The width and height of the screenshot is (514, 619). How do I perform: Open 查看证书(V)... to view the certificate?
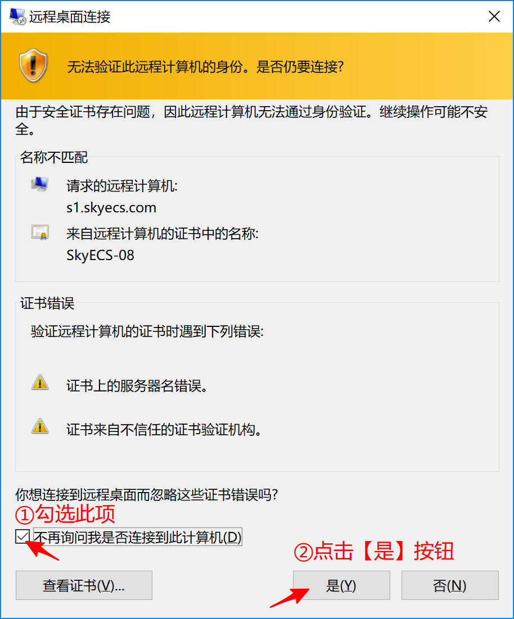[x=84, y=585]
